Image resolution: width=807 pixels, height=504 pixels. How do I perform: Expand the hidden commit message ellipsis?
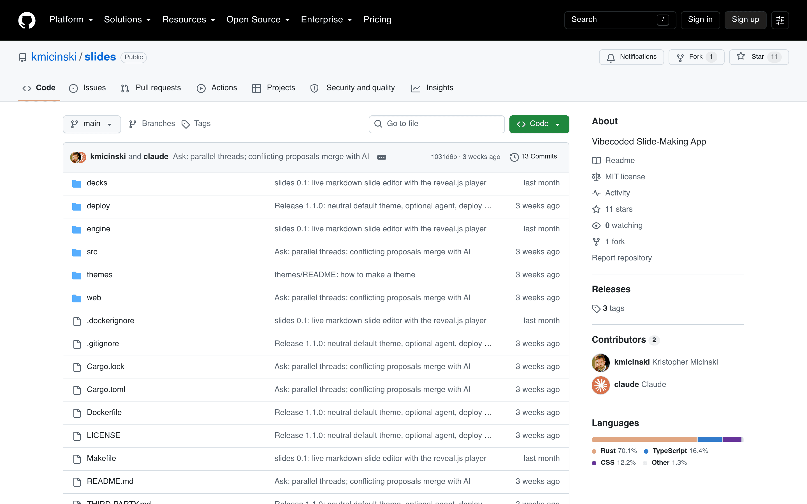(381, 157)
